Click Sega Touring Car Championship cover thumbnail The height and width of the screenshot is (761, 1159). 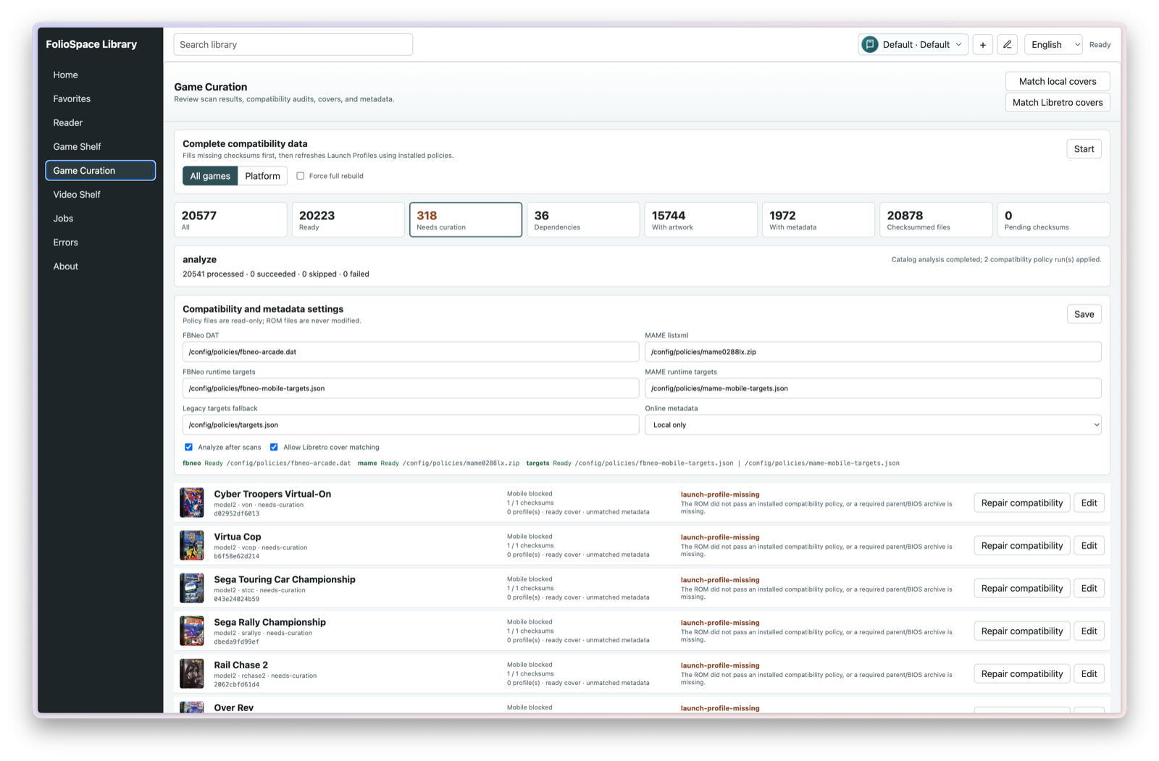coord(192,588)
